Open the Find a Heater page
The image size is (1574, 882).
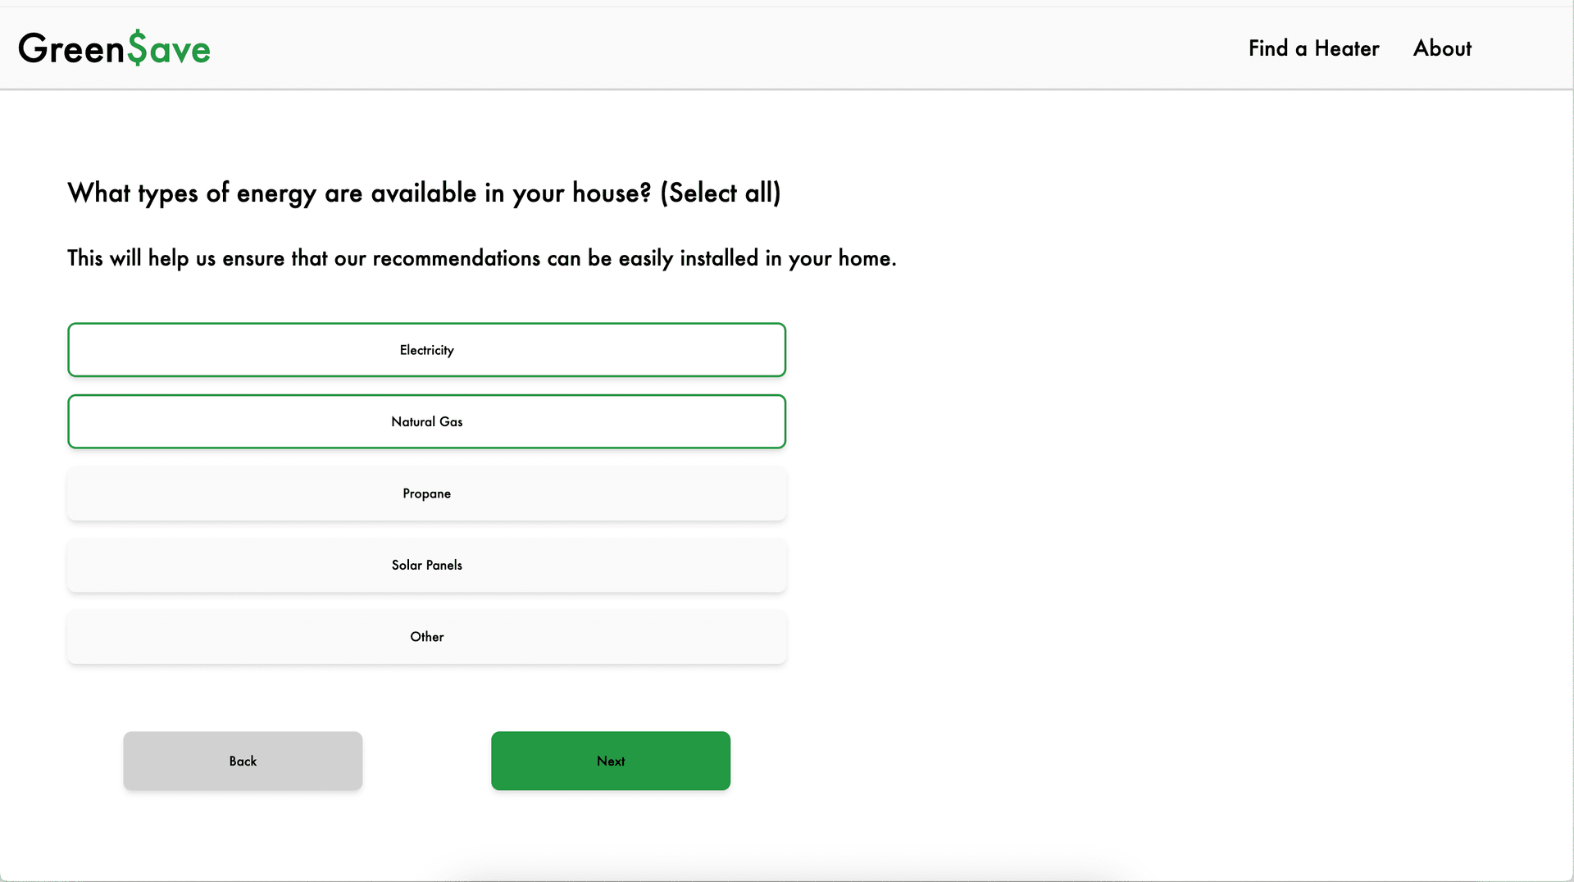[x=1313, y=48]
